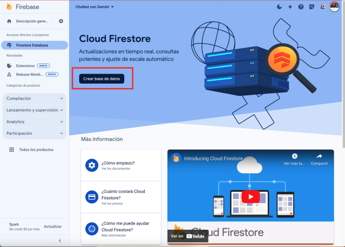Click Sin costo $0 por mes text
Screen dimensions: 345x247
(x=25, y=229)
